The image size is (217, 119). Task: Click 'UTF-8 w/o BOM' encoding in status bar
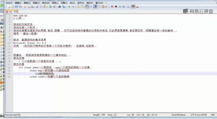[198, 115]
